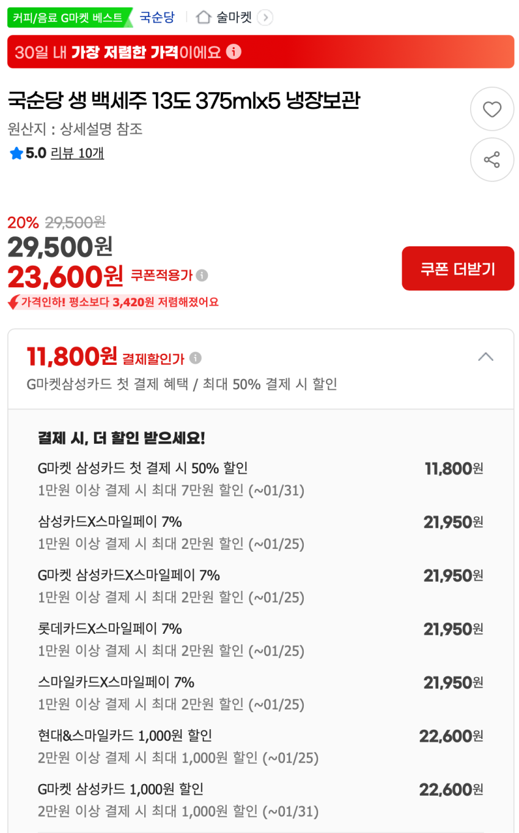Click info icon beside 쿠폰적용가
The width and height of the screenshot is (519, 833).
click(202, 276)
